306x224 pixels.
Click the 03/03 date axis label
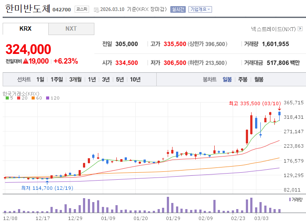pyautogui.click(x=261, y=218)
